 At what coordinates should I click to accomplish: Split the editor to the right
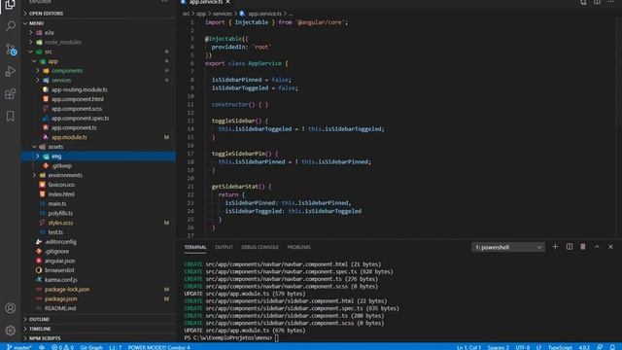point(597,2)
